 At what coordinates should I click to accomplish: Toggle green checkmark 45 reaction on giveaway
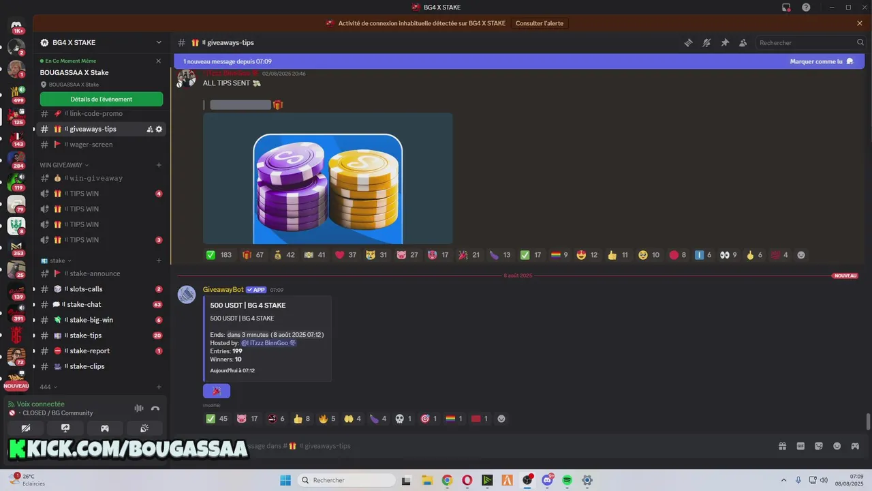click(217, 419)
